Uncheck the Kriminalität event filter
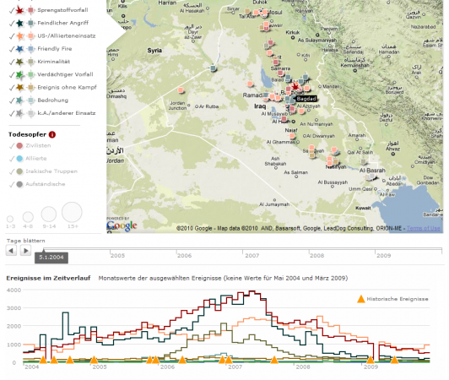The height and width of the screenshot is (380, 449). tap(12, 62)
